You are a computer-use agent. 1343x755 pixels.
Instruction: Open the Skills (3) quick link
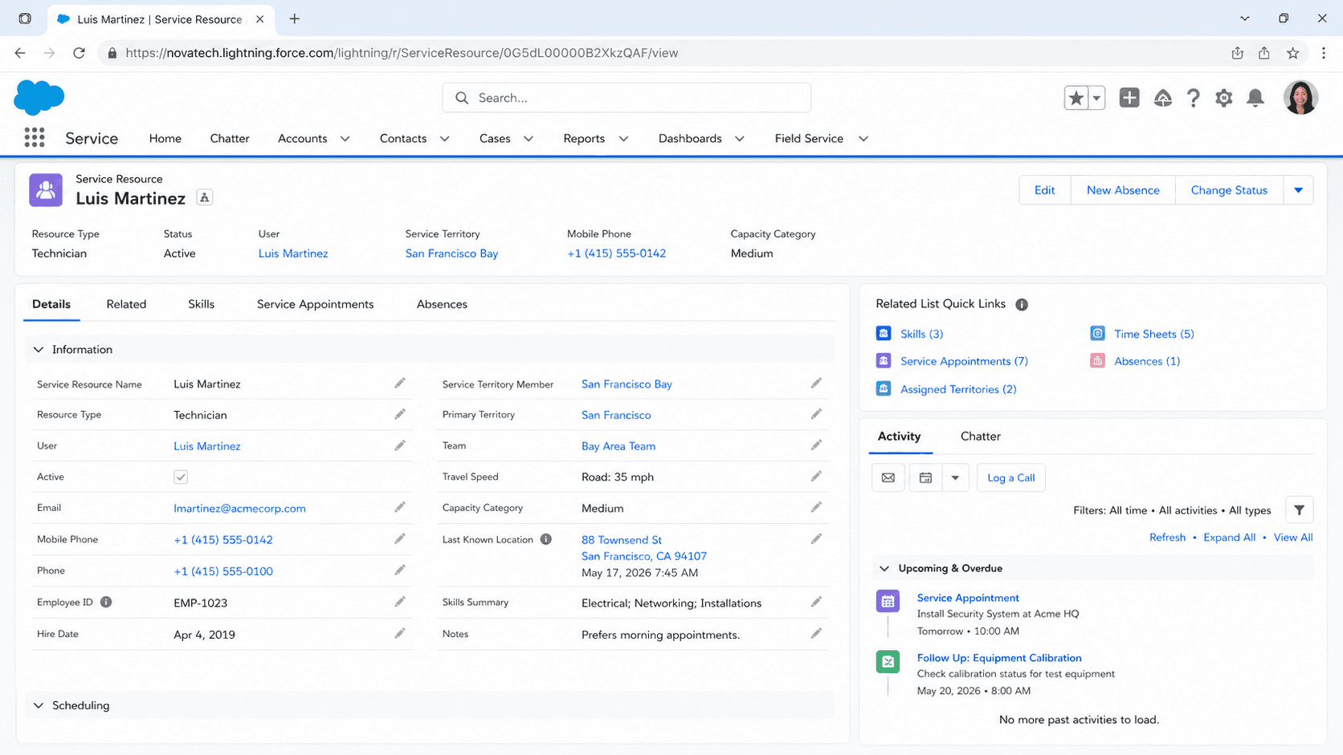(x=921, y=334)
